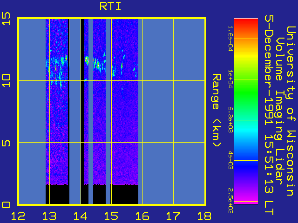Click the RTI plot title
The height and width of the screenshot is (223, 298).
click(110, 7)
